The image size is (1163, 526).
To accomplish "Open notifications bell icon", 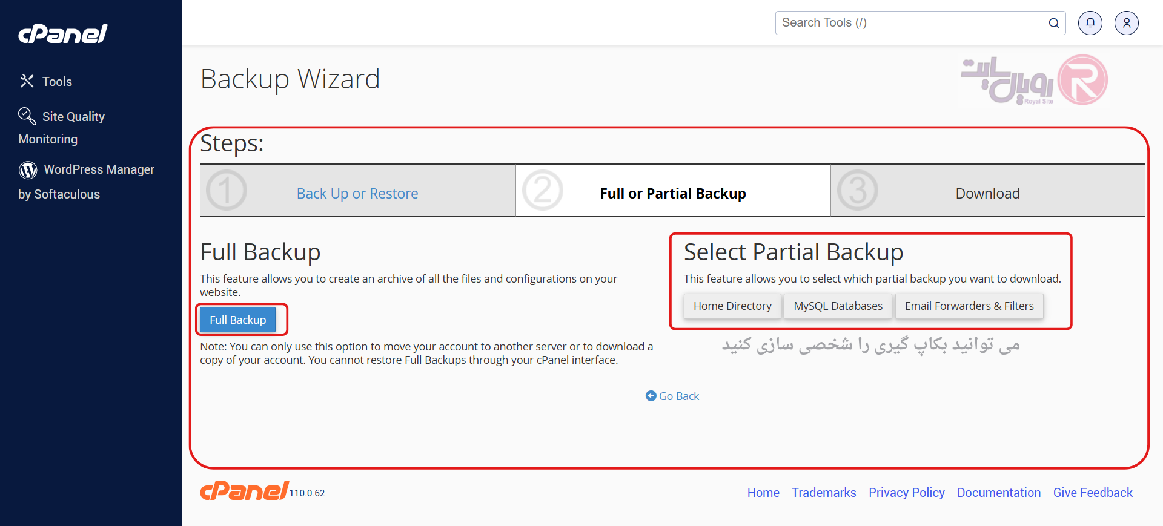I will [1090, 23].
